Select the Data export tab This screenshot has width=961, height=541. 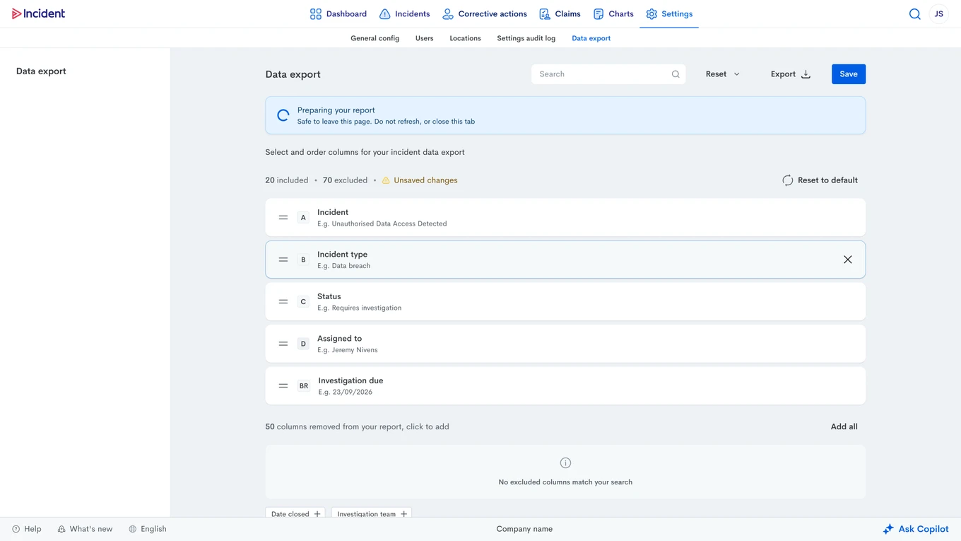pos(591,38)
